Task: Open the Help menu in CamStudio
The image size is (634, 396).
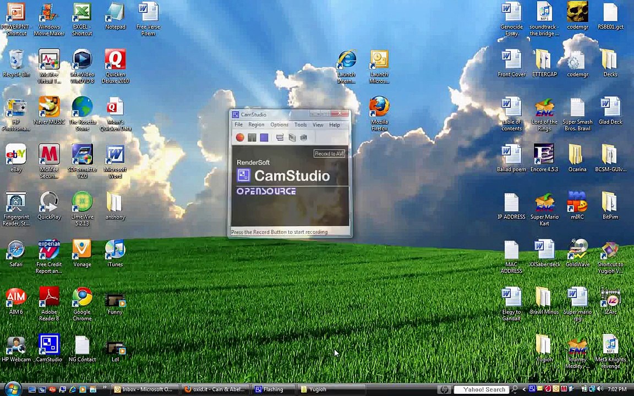Action: pyautogui.click(x=335, y=125)
